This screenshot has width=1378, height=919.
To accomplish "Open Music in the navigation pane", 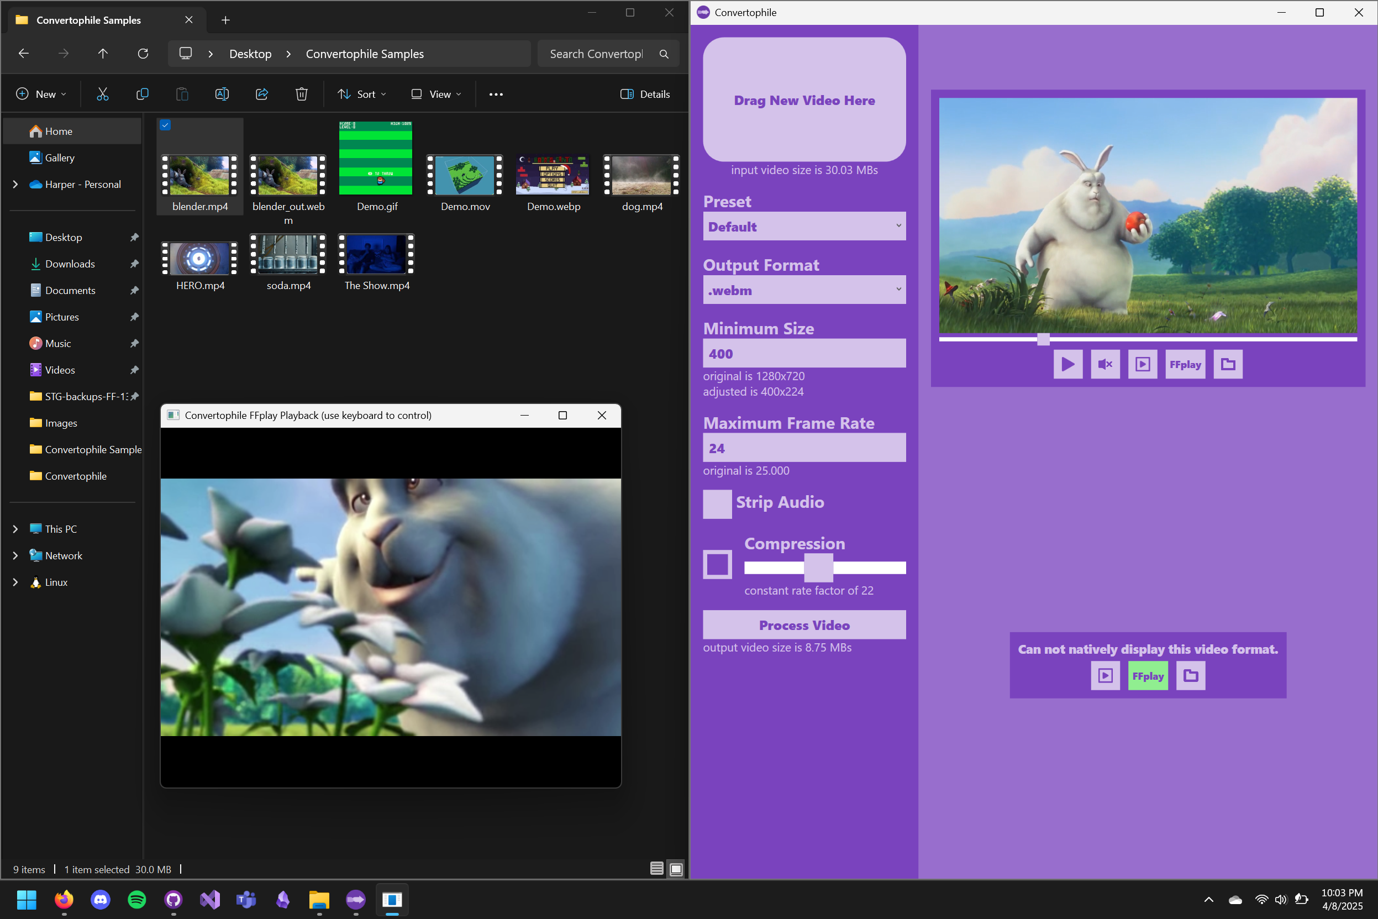I will [x=72, y=344].
